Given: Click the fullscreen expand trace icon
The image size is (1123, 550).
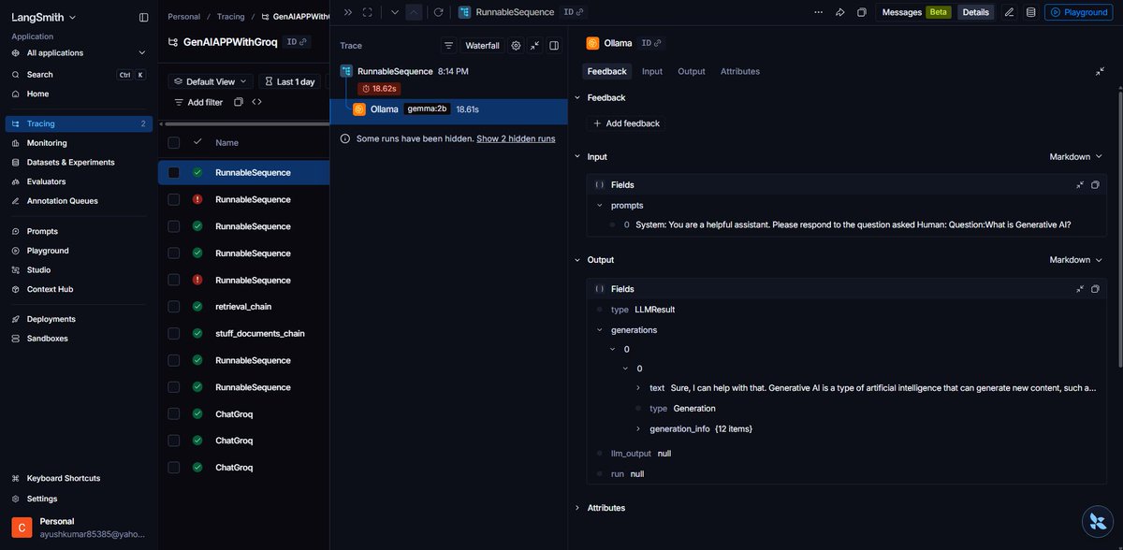Looking at the screenshot, I should tap(368, 12).
